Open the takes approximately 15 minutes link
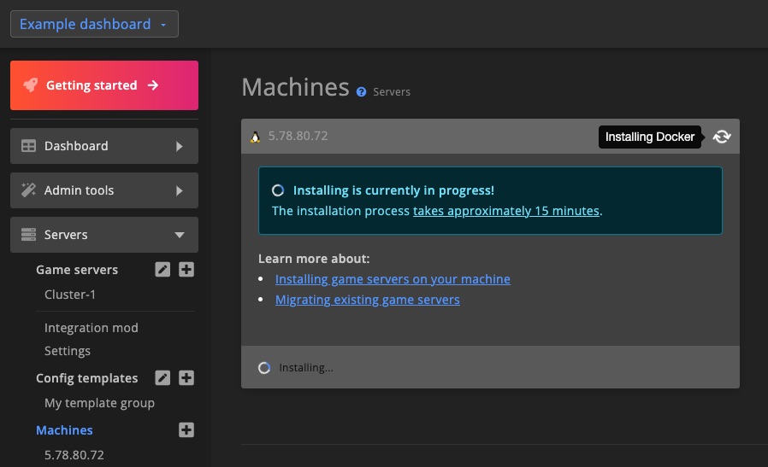768x467 pixels. pos(506,211)
